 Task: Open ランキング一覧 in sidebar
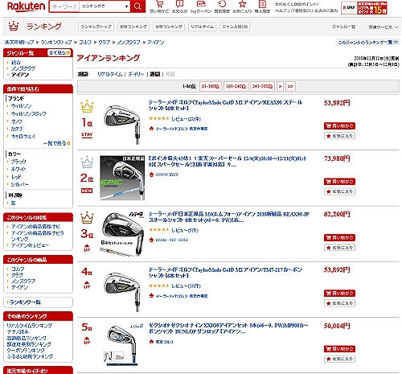[x=25, y=302]
